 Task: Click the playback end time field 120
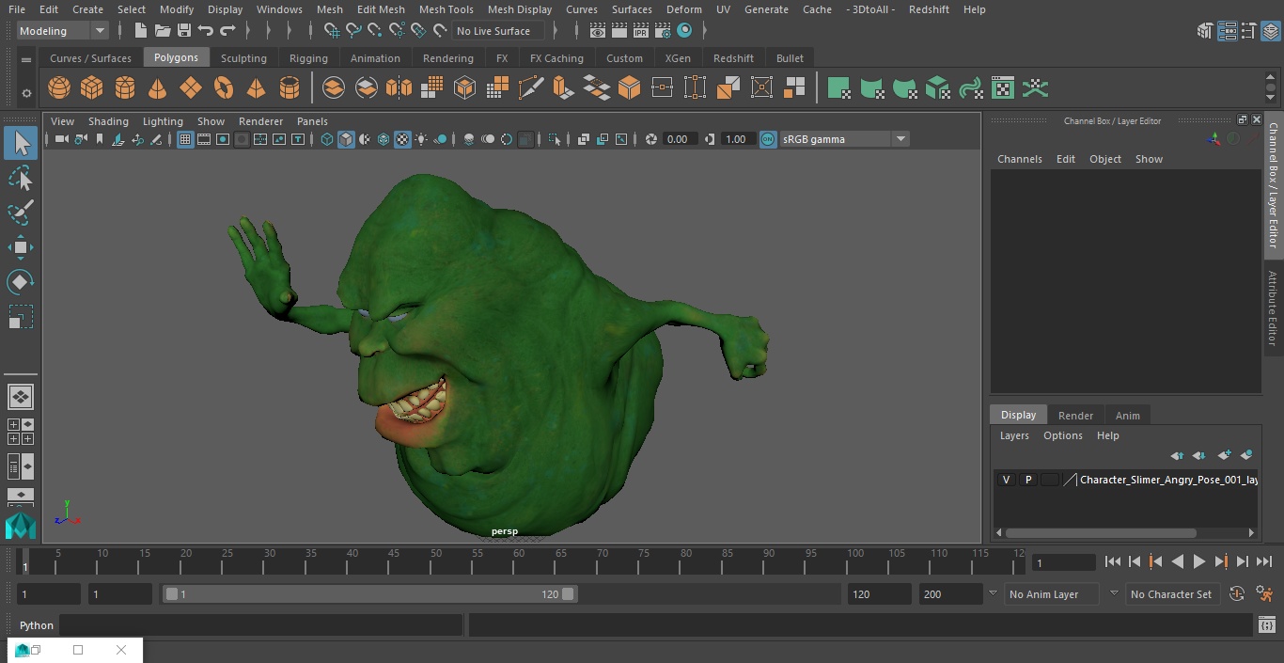878,594
